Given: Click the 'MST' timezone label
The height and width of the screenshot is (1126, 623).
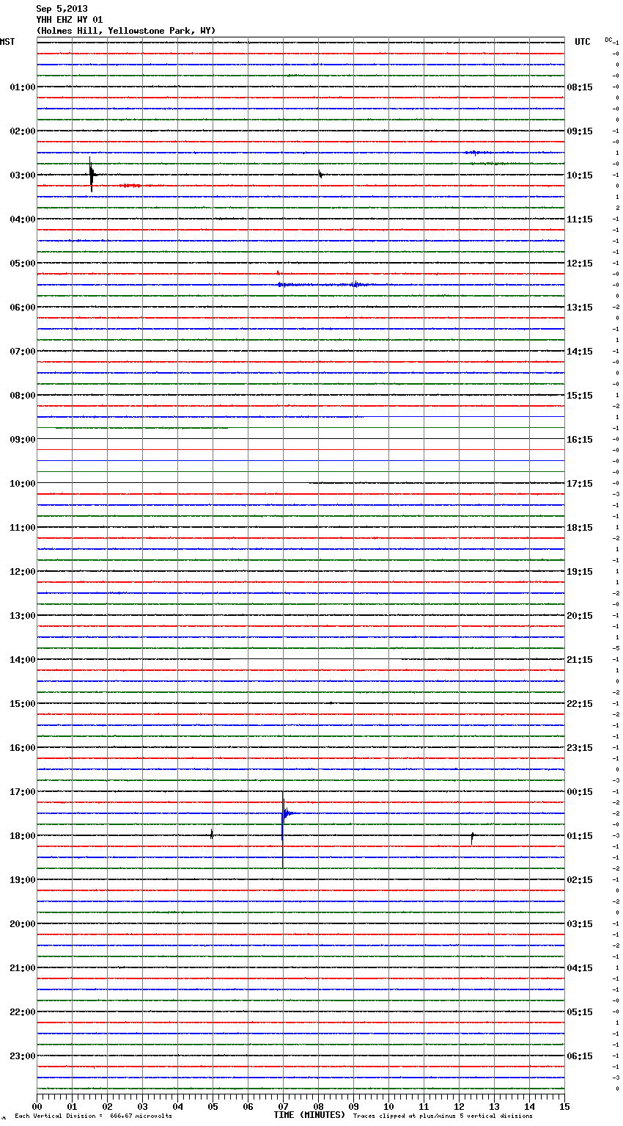Looking at the screenshot, I should coord(7,42).
